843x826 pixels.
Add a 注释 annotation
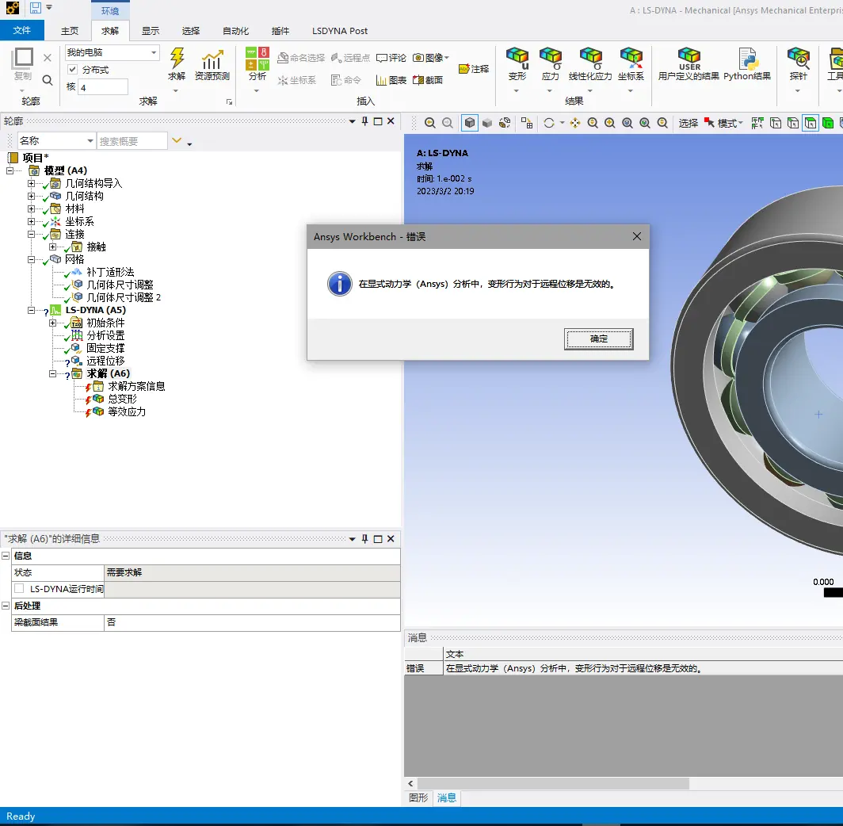coord(474,69)
